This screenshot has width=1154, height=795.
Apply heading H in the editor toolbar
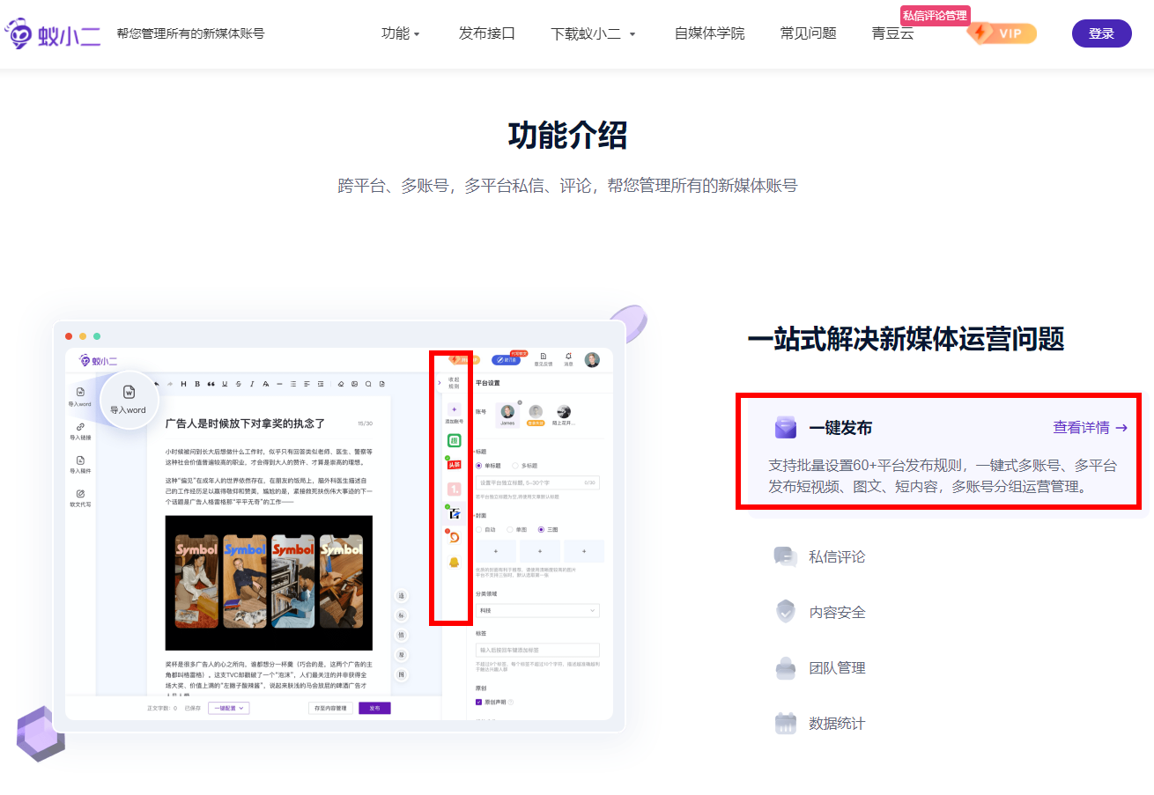[x=183, y=384]
